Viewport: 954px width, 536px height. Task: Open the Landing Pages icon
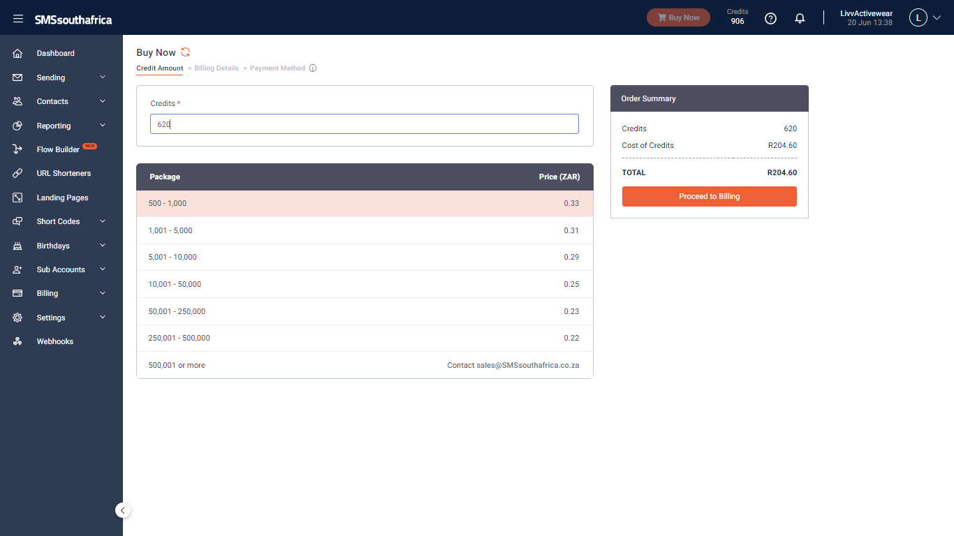pos(18,198)
